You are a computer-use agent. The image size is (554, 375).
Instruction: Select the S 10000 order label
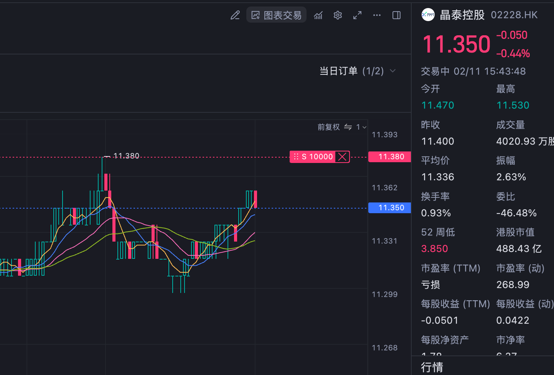pyautogui.click(x=317, y=157)
